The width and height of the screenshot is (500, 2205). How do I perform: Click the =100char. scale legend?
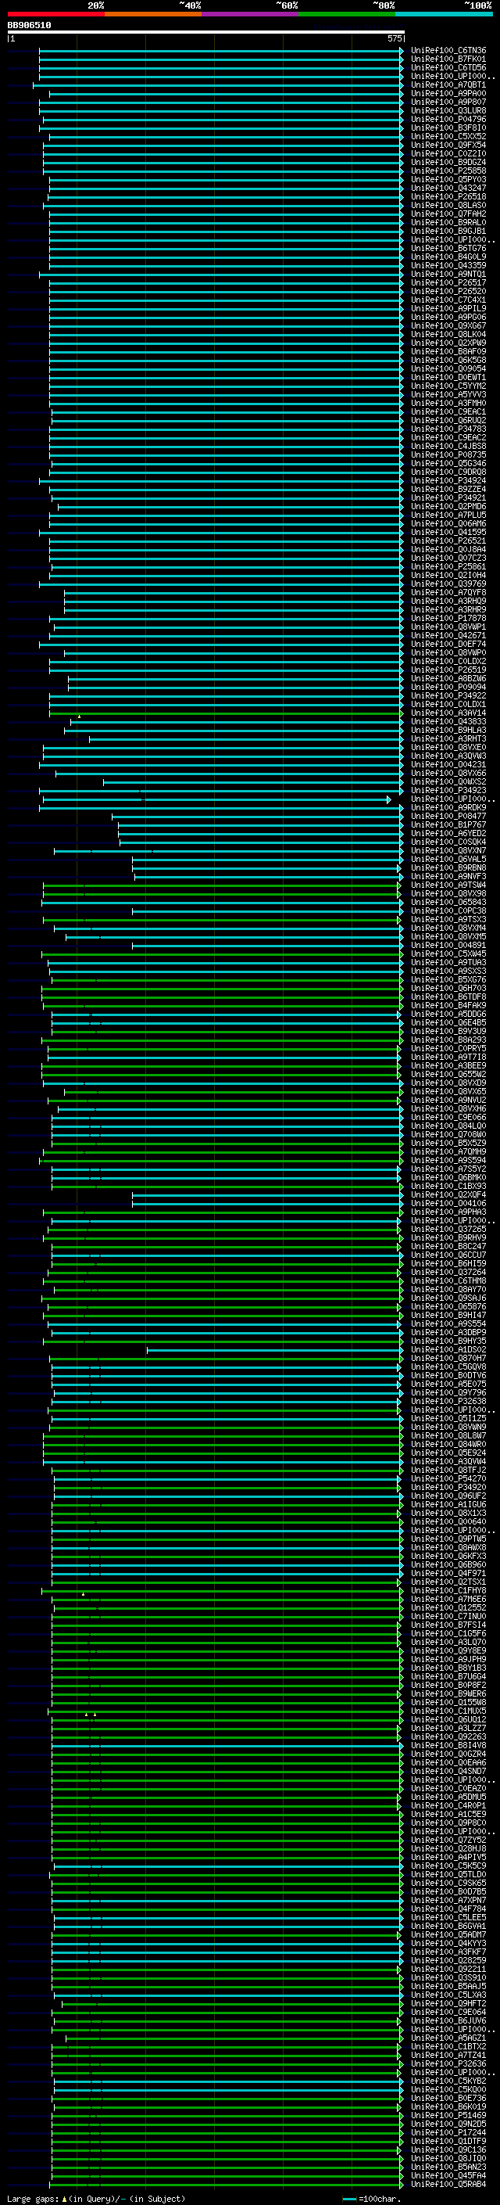coord(371,2199)
